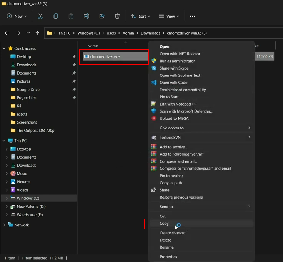Open the New dropdown button
The height and width of the screenshot is (262, 283).
(17, 16)
